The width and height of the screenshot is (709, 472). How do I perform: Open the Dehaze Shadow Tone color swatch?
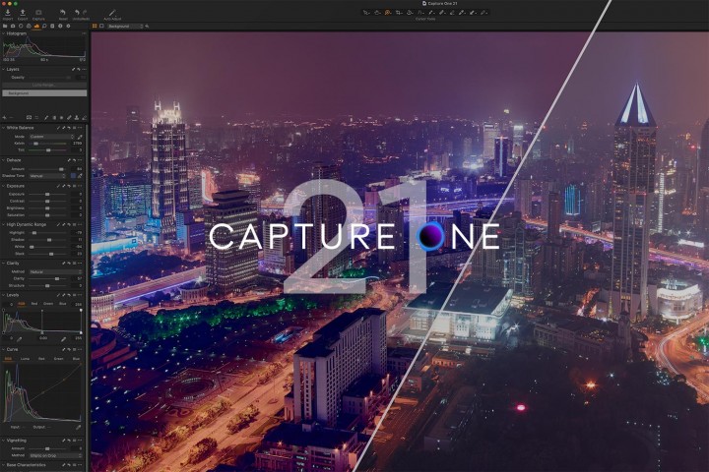(73, 175)
